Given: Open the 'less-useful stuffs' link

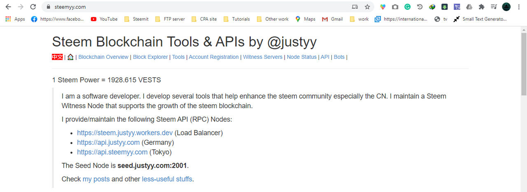Looking at the screenshot, I should click(x=167, y=179).
